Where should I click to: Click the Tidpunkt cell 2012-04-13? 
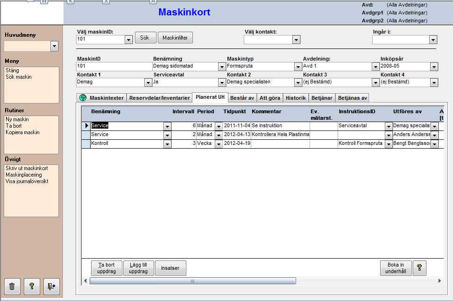[237, 134]
